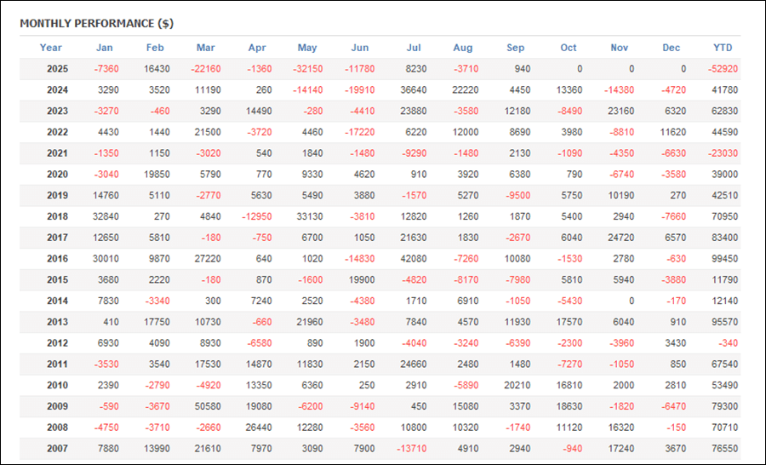The width and height of the screenshot is (766, 465).
Task: Select the Jan column header
Action: point(105,48)
